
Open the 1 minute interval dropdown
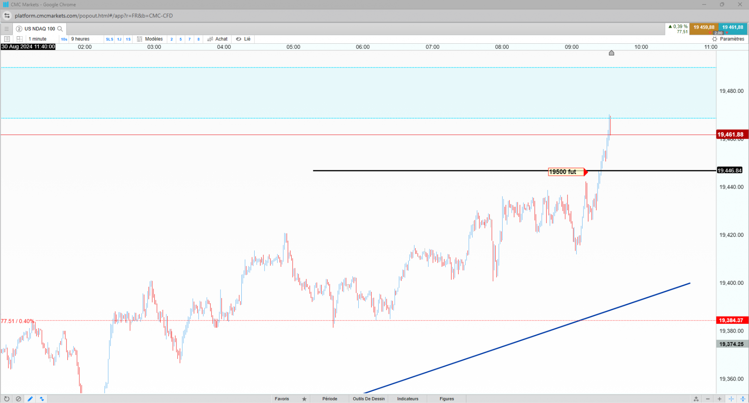[42, 39]
